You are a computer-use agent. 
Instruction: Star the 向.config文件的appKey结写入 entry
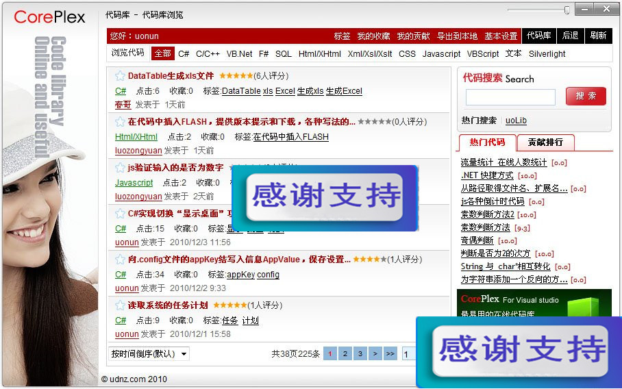pyautogui.click(x=120, y=260)
